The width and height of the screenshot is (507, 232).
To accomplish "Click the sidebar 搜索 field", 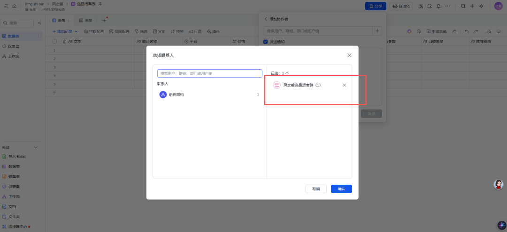I will tap(17, 23).
